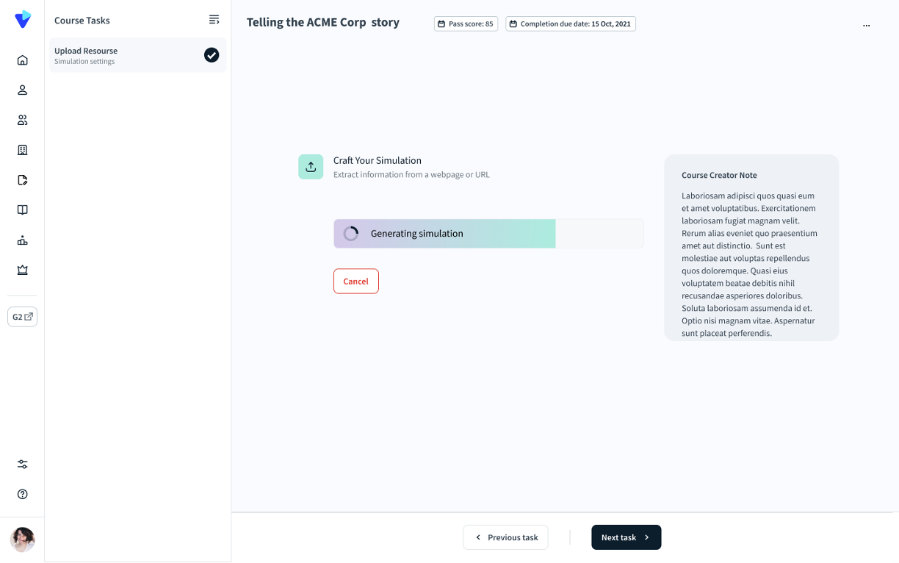
Task: Go to Next task
Action: (x=626, y=537)
